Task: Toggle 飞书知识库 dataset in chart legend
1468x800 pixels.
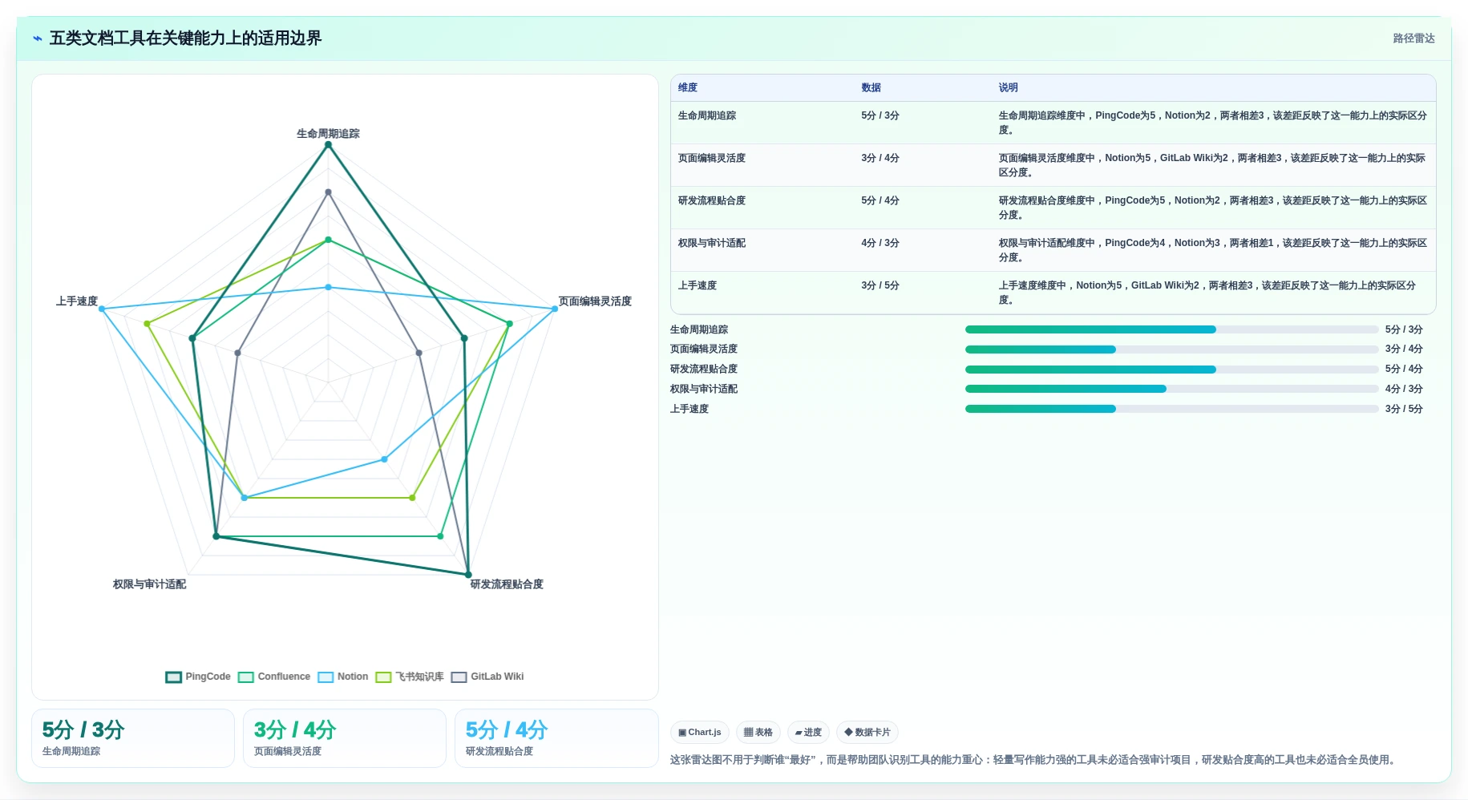Action: 410,677
